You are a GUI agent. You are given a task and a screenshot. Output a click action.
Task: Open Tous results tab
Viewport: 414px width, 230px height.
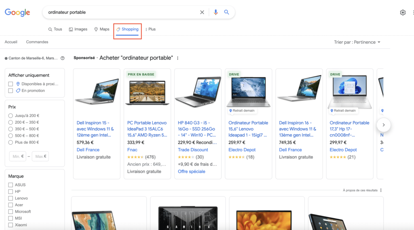pyautogui.click(x=55, y=30)
